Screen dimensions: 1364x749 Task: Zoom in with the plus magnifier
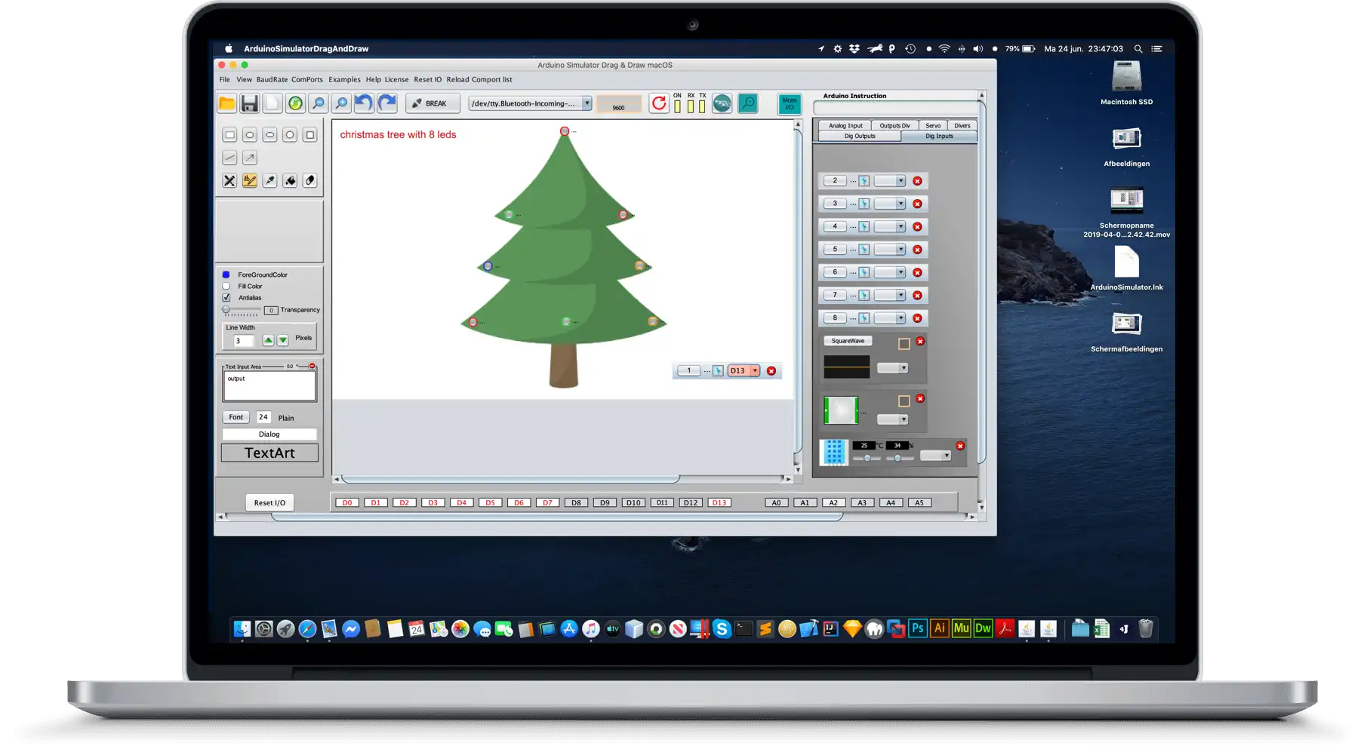pos(341,103)
